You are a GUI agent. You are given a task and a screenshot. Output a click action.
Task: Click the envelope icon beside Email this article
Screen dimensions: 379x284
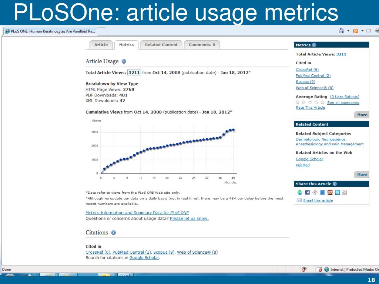coord(299,200)
